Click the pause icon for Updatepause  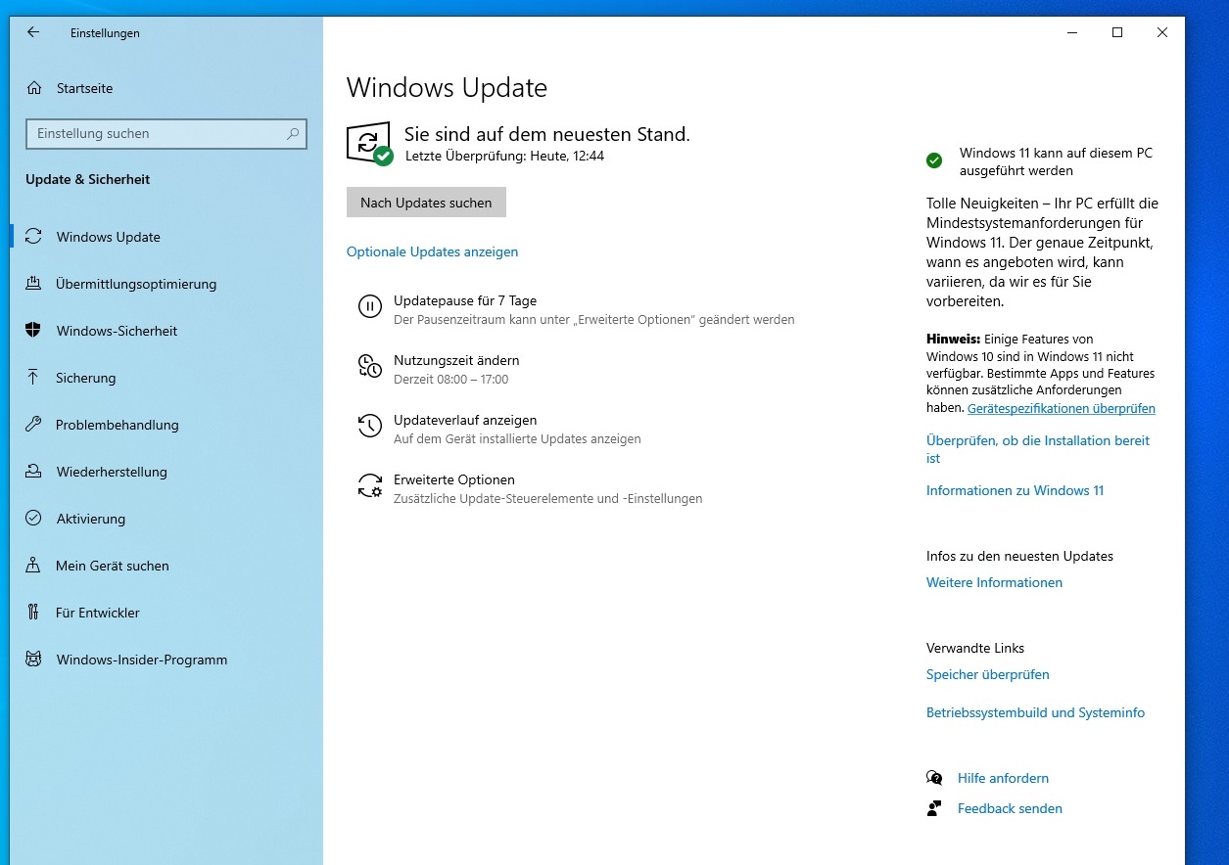(369, 306)
